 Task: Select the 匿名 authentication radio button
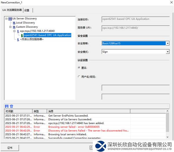click(79, 67)
